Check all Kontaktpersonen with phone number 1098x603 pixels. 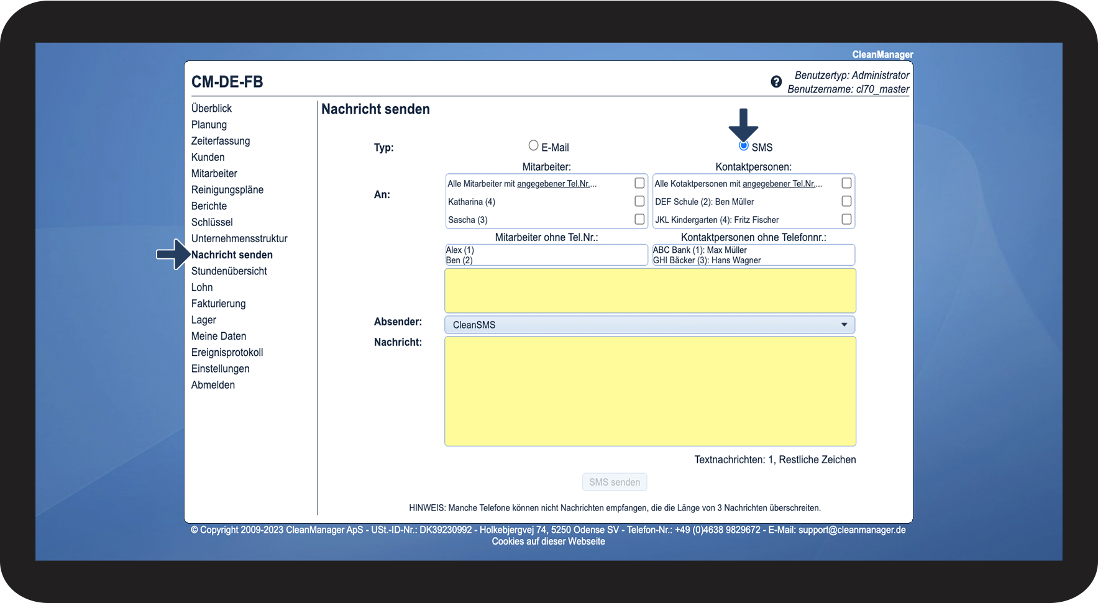[846, 183]
